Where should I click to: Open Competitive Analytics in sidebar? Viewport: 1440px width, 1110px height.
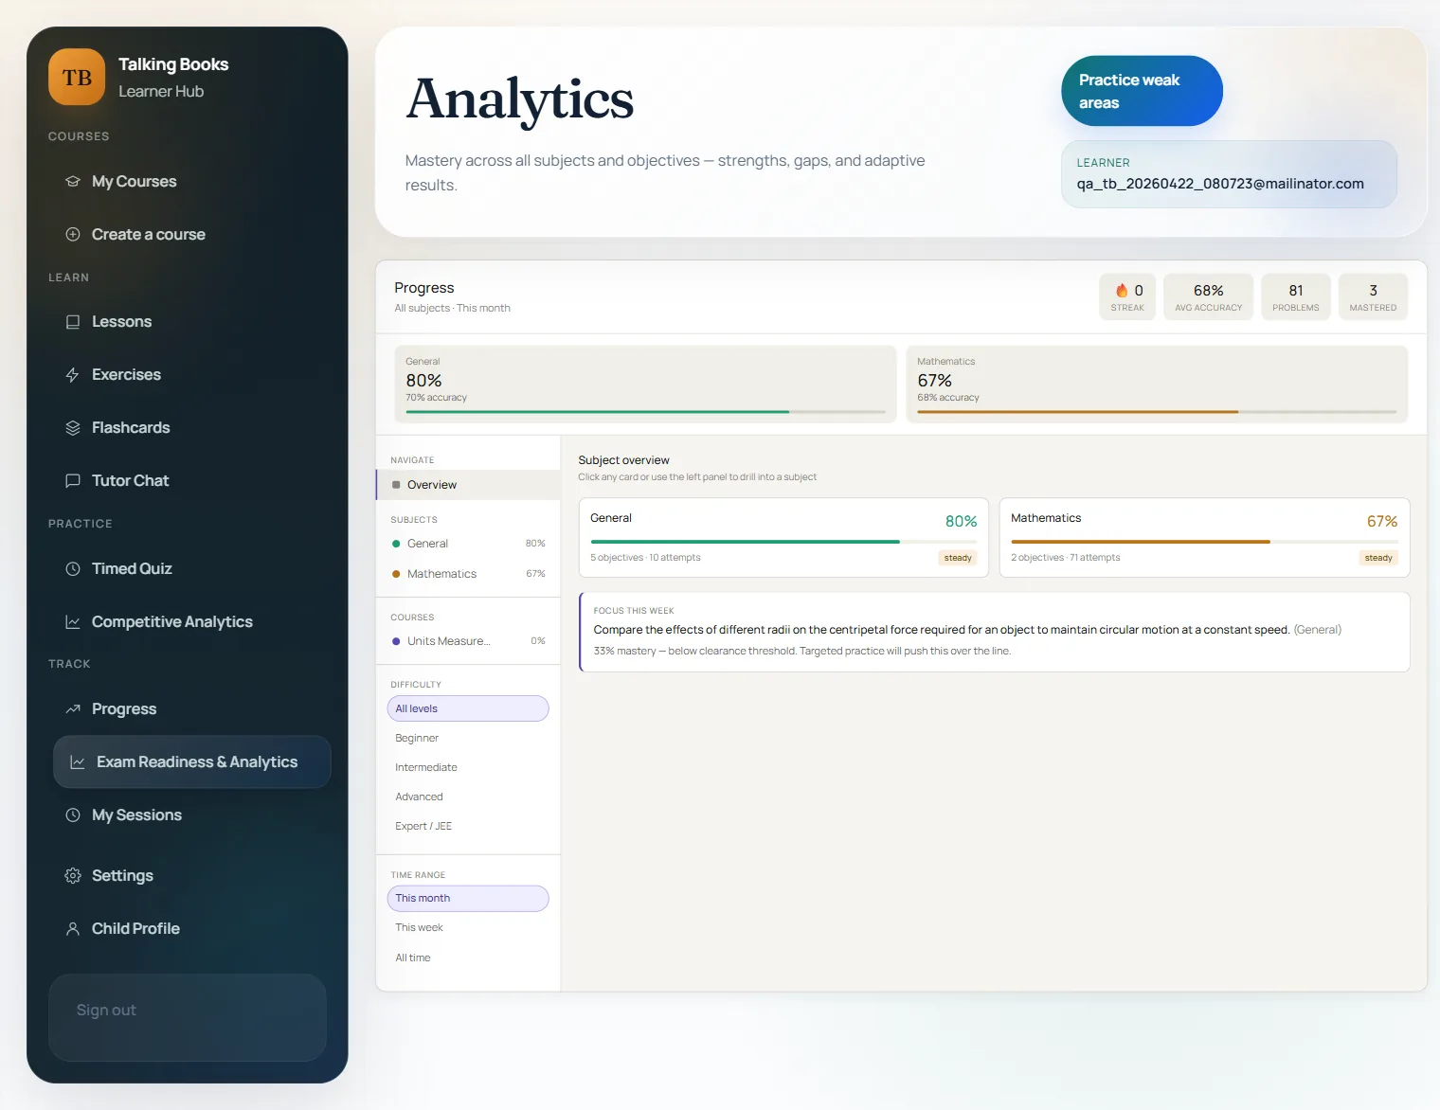pyautogui.click(x=191, y=622)
